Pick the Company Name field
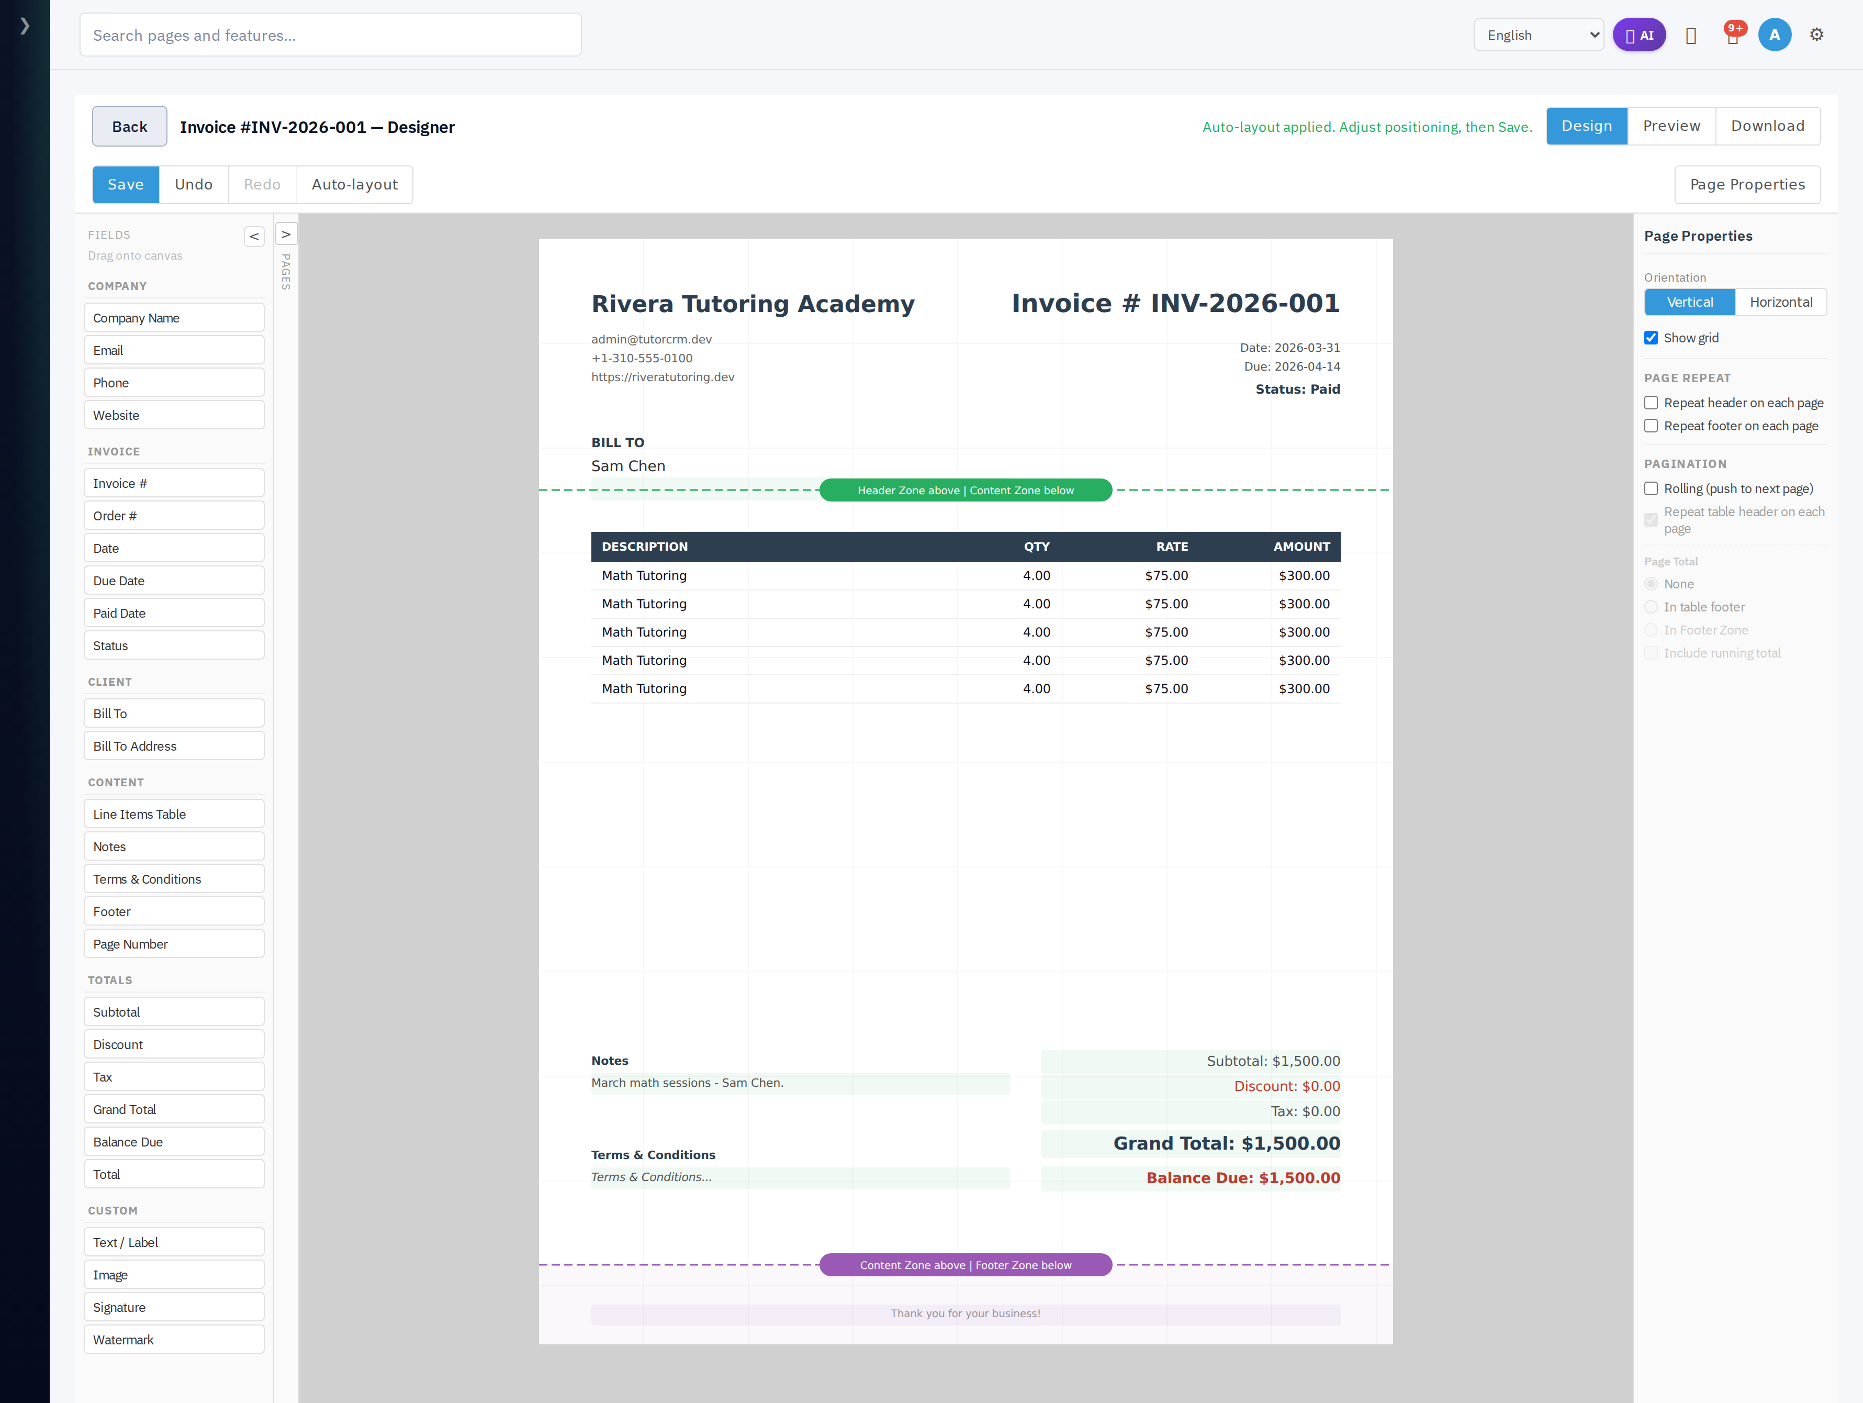The width and height of the screenshot is (1863, 1403). [174, 318]
